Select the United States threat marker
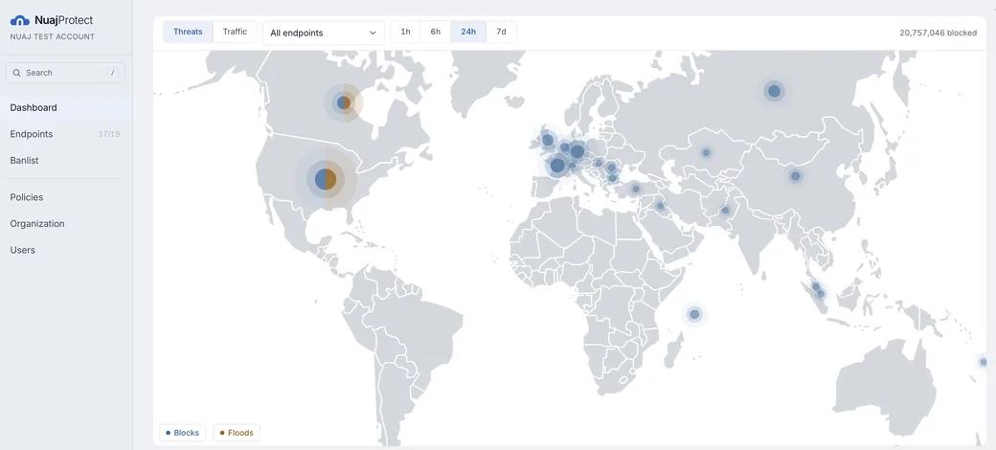This screenshot has width=996, height=450. (x=326, y=179)
